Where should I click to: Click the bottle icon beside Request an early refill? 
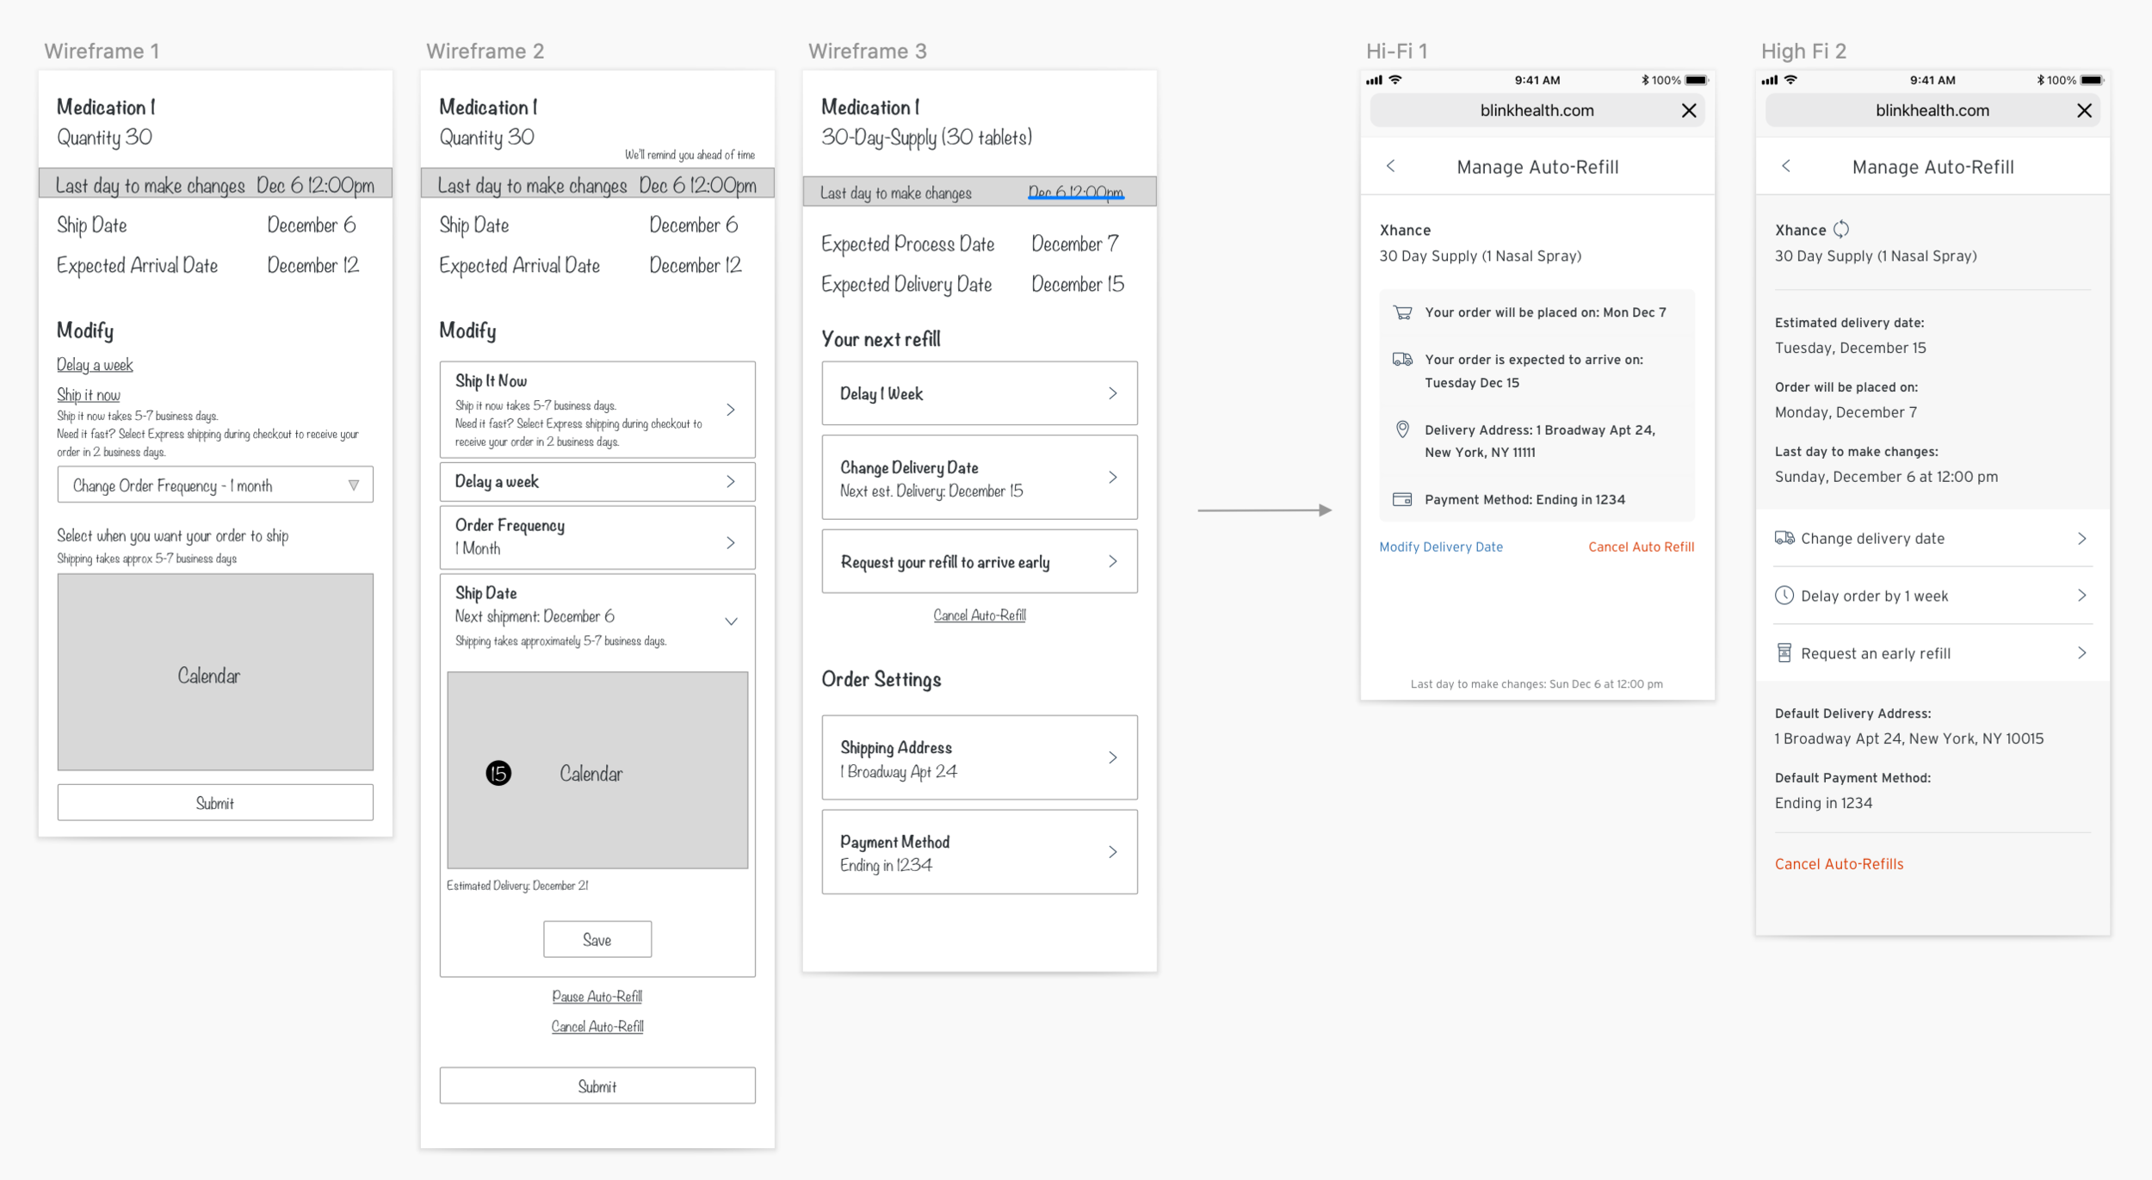pyautogui.click(x=1784, y=653)
